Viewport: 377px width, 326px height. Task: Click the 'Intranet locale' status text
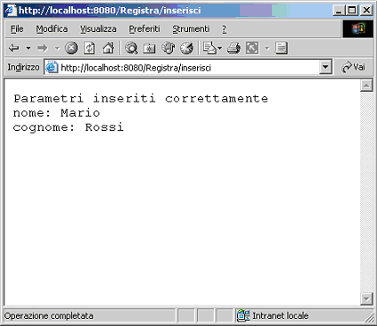click(x=281, y=315)
